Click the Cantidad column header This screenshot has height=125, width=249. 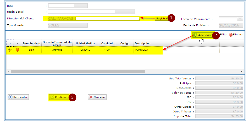[107, 43]
